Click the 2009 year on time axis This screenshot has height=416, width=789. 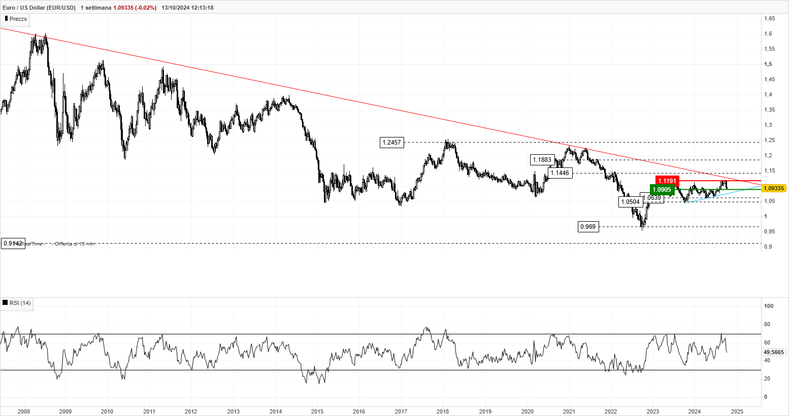[65, 411]
